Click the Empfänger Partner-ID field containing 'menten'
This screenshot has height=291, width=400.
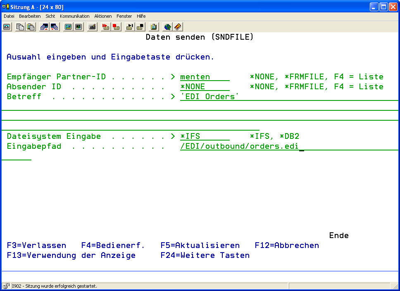[x=204, y=77]
